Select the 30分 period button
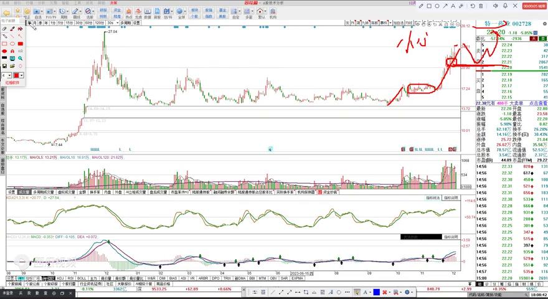Image resolution: width=548 pixels, height=299 pixels. (79, 22)
